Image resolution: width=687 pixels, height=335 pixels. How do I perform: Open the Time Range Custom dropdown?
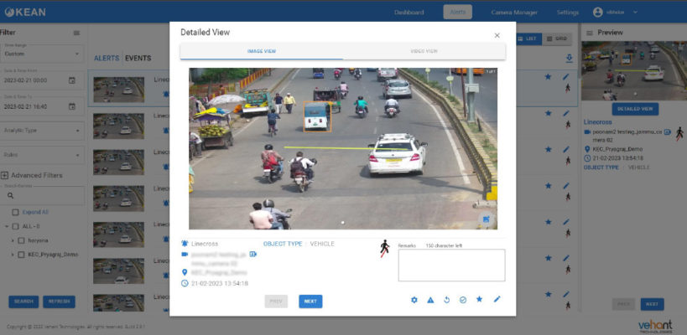point(42,54)
